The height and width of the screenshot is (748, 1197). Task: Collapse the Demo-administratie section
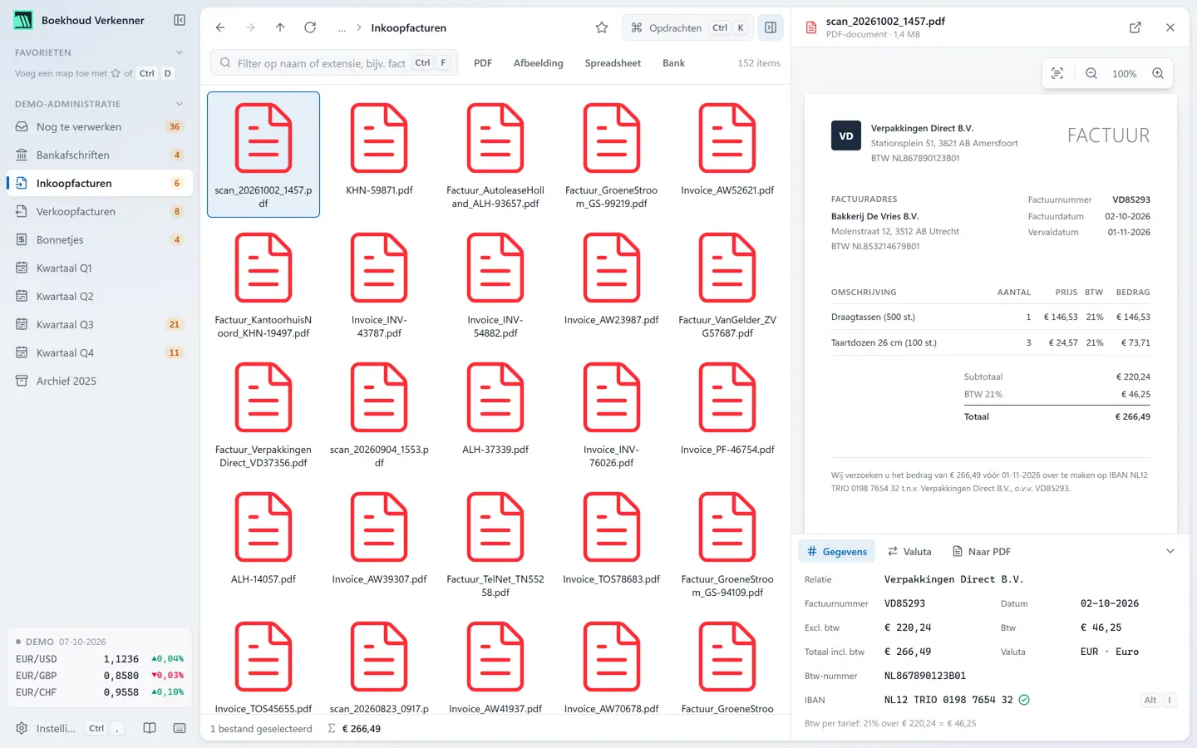[x=180, y=104]
